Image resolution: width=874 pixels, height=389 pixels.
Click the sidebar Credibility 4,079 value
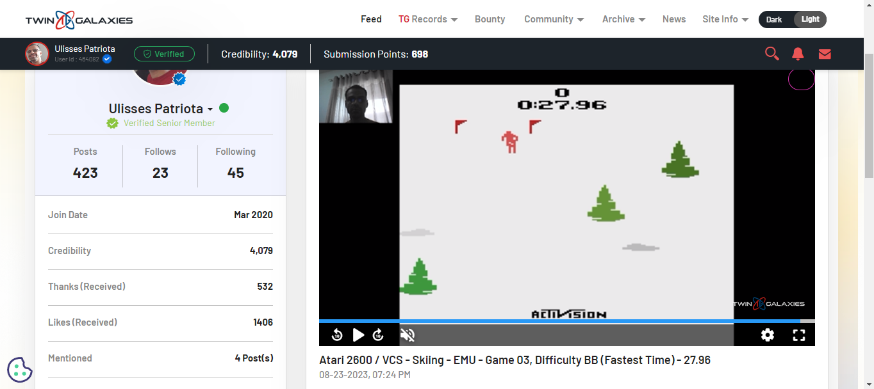261,251
